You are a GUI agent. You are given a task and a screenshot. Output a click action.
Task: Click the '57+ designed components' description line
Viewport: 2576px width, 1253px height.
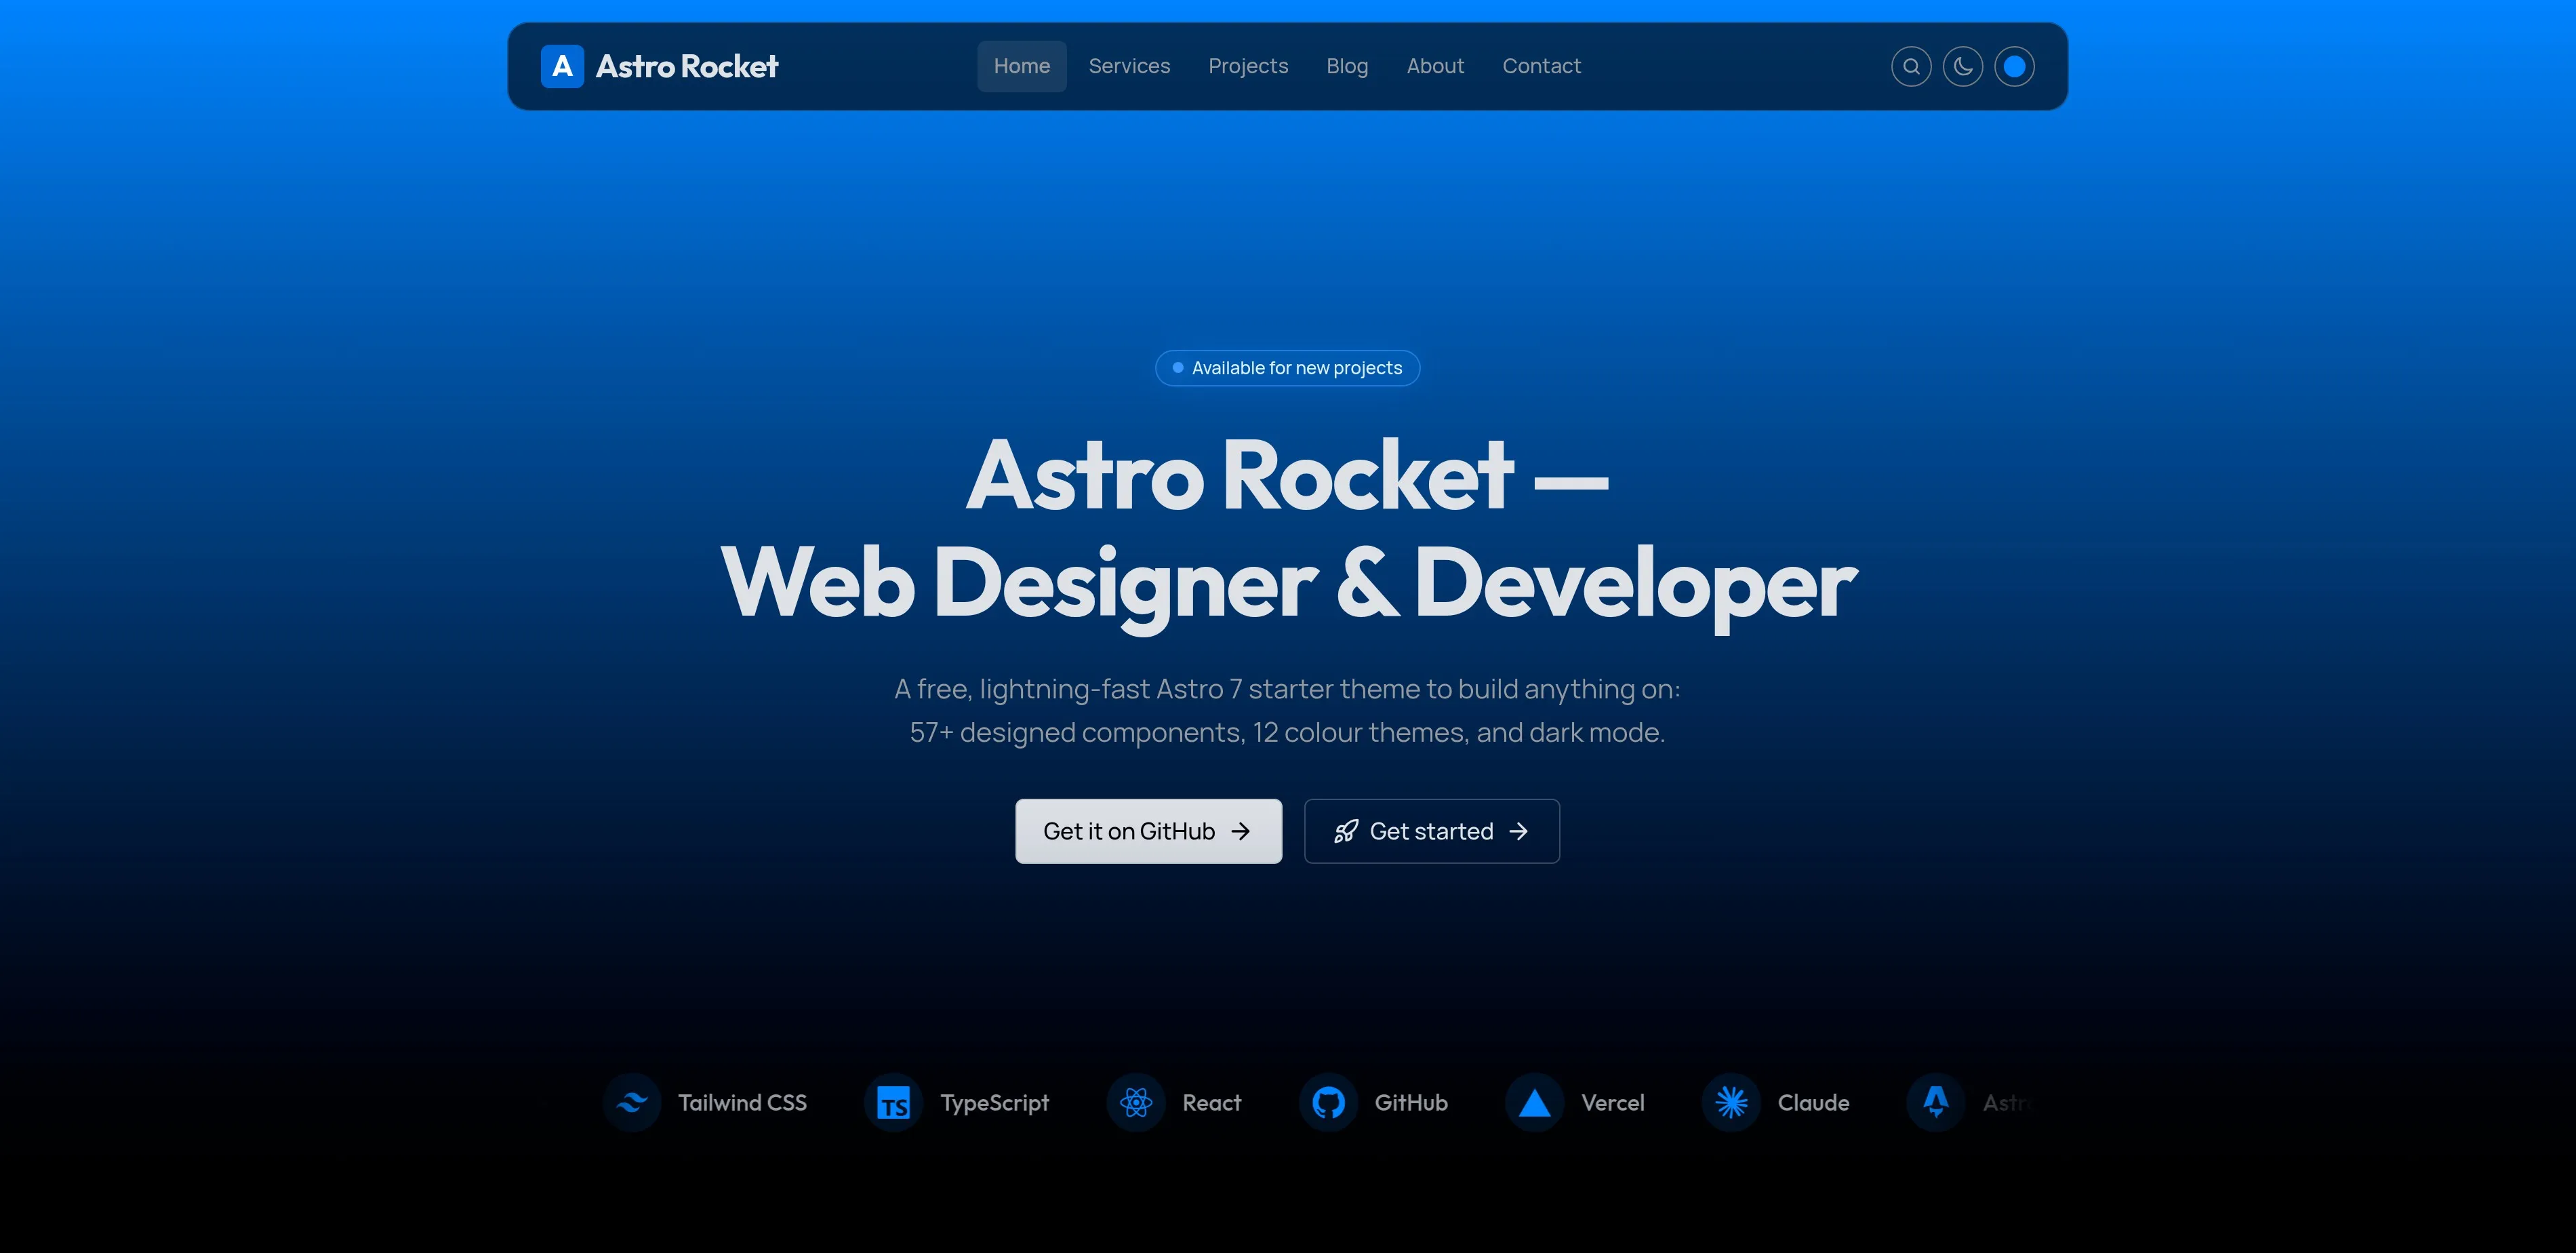tap(1287, 732)
